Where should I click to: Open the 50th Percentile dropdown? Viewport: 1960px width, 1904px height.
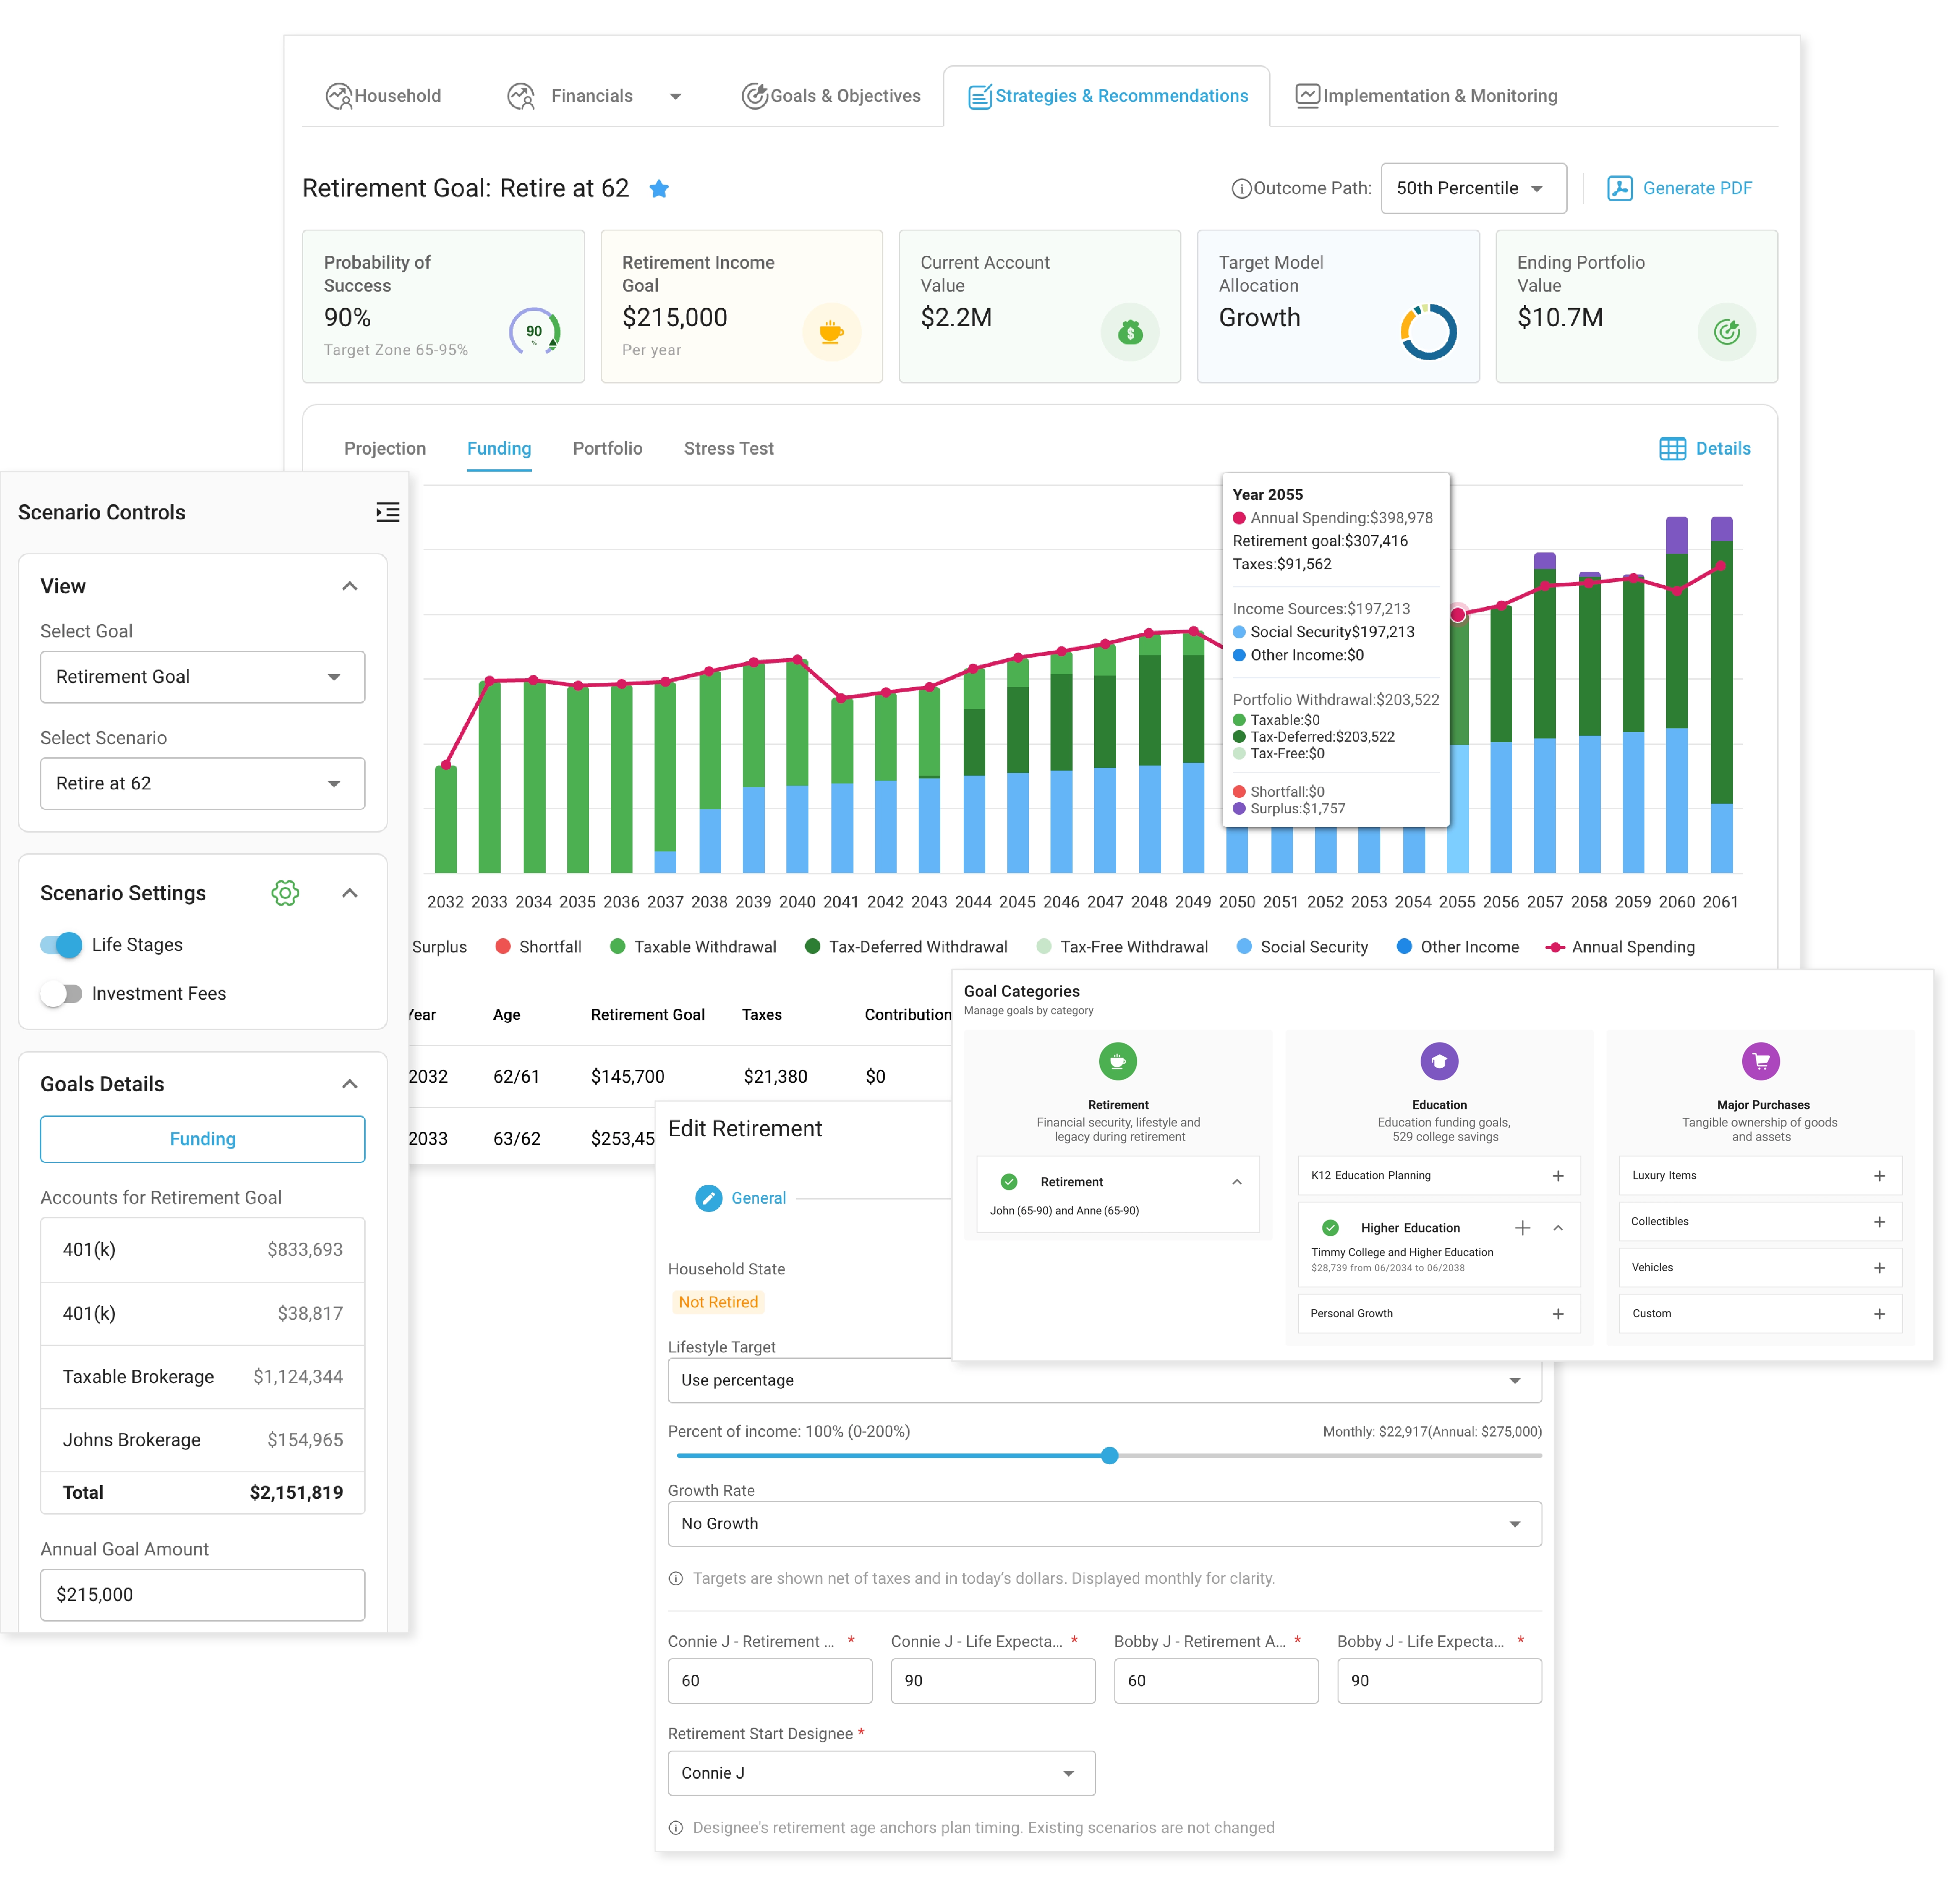coord(1473,188)
